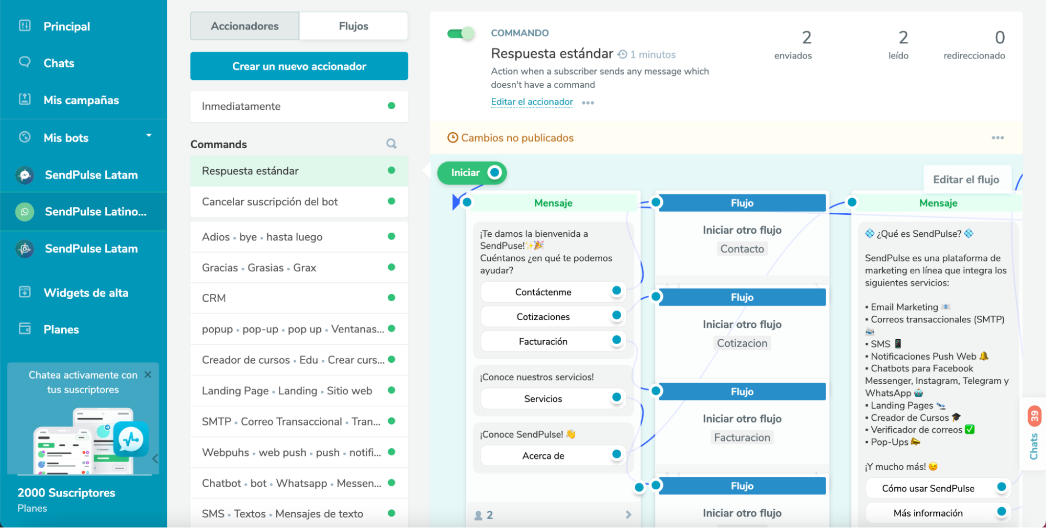Expand the Mis bots dropdown arrow
The height and width of the screenshot is (528, 1046).
(x=149, y=135)
